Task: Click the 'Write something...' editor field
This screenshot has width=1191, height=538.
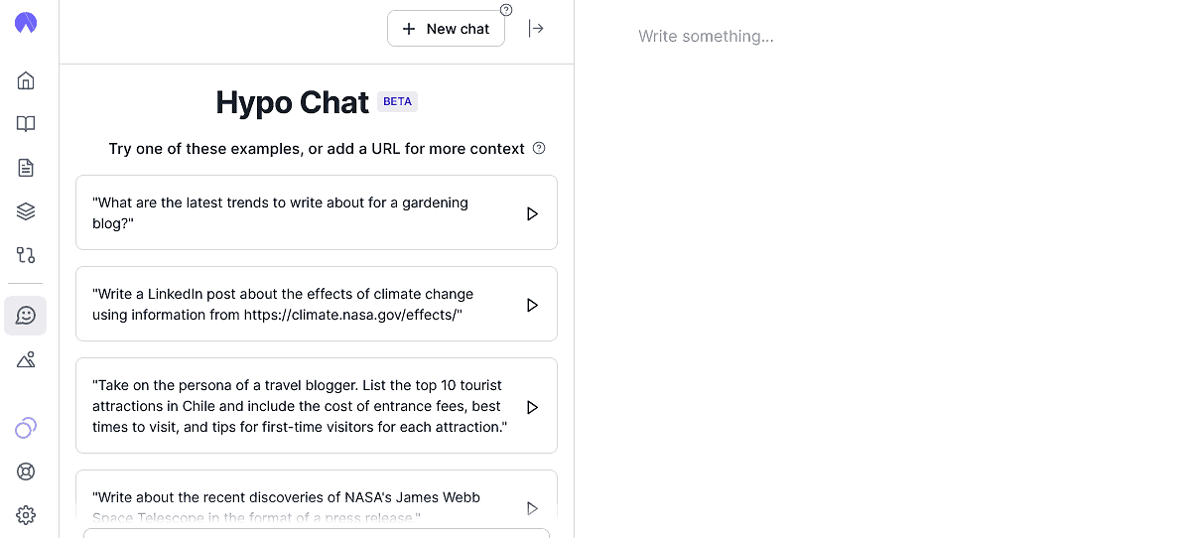Action: point(706,37)
